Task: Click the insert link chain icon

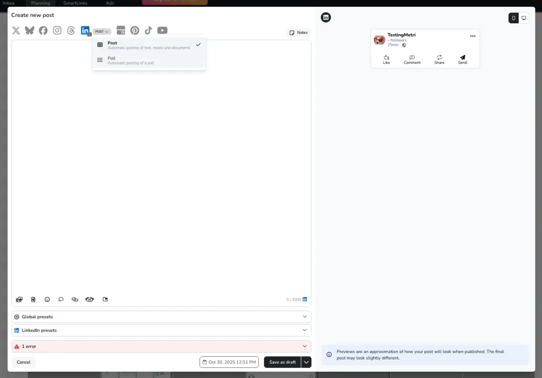Action: [x=75, y=299]
